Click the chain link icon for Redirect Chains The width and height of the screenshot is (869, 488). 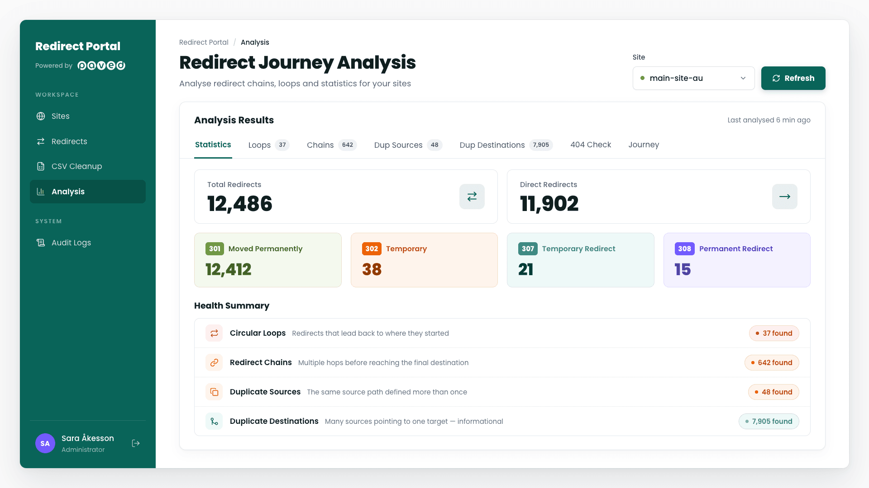point(214,362)
